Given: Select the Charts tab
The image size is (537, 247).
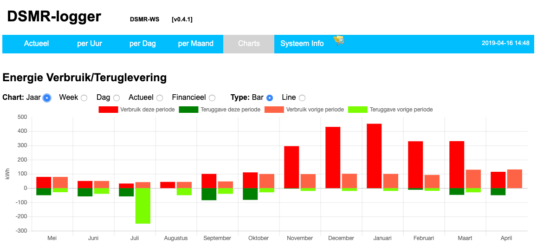Looking at the screenshot, I should point(249,44).
